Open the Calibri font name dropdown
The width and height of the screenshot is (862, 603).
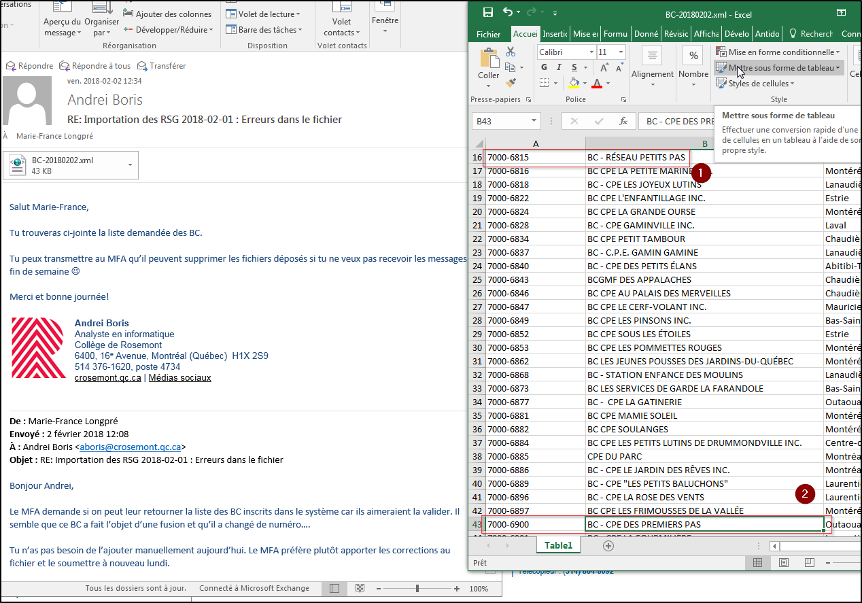coord(591,52)
